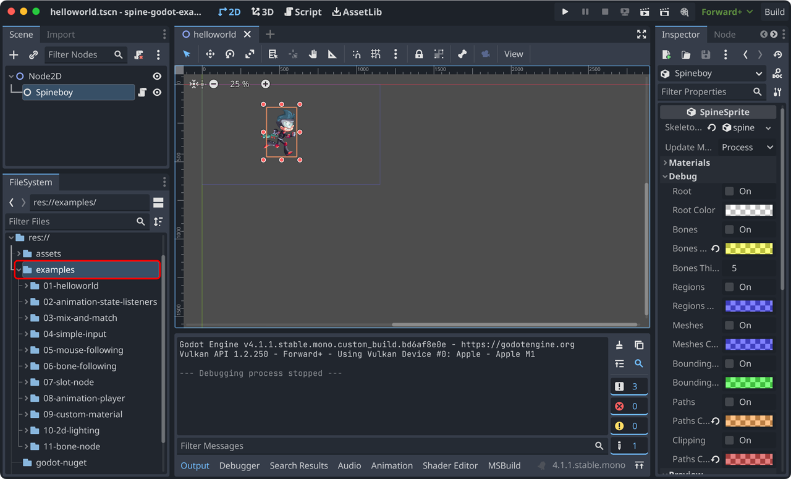Enable the Bones debug checkbox
Screen dimensions: 791x479
[x=729, y=229]
